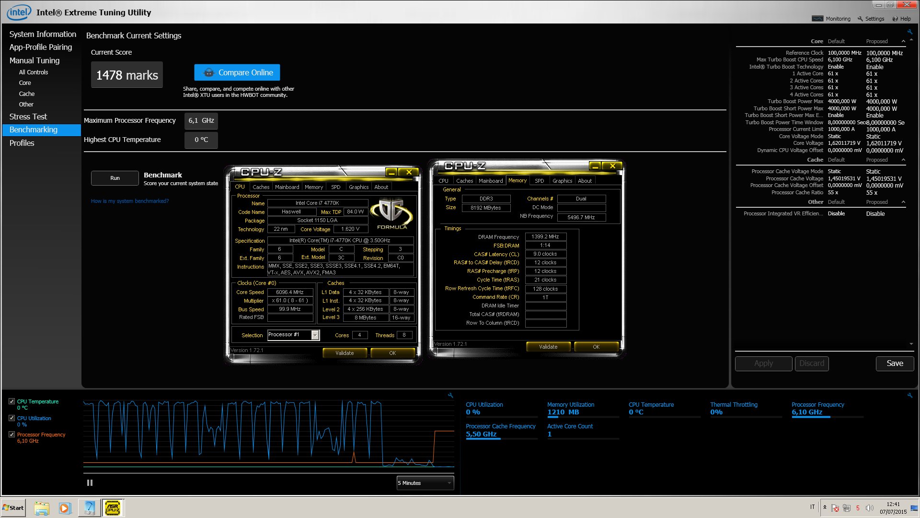Image resolution: width=920 pixels, height=518 pixels.
Task: Close the left CPU-Z window
Action: (409, 172)
